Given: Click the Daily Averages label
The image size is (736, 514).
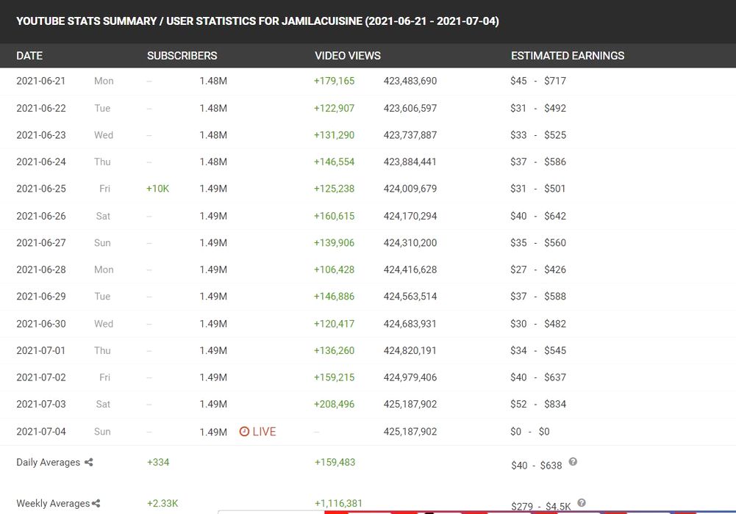Looking at the screenshot, I should tap(49, 463).
